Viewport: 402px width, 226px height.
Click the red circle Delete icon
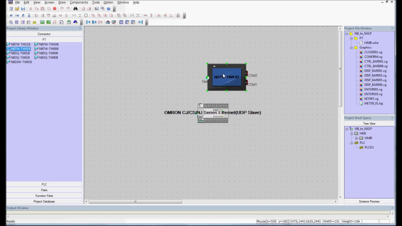click(55, 8)
